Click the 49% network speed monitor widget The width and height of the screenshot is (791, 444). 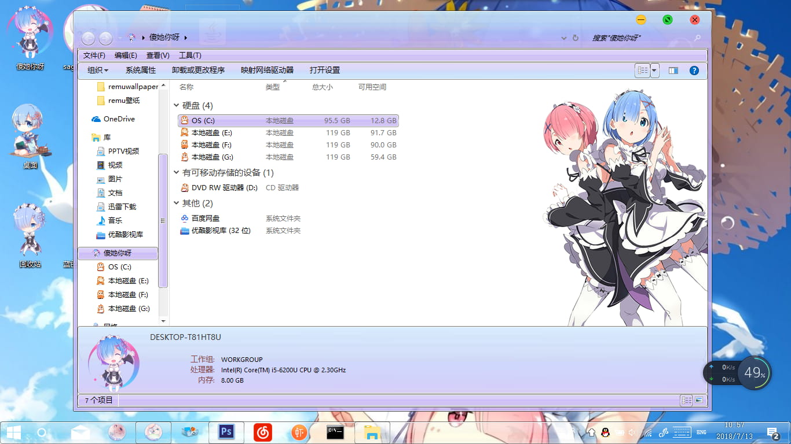pyautogui.click(x=753, y=373)
